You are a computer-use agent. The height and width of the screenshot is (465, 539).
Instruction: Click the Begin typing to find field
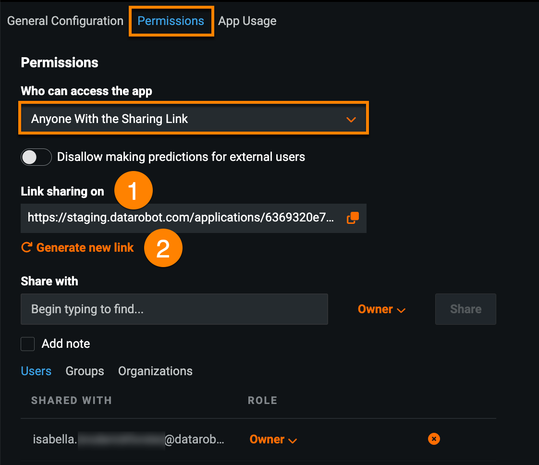click(x=174, y=309)
